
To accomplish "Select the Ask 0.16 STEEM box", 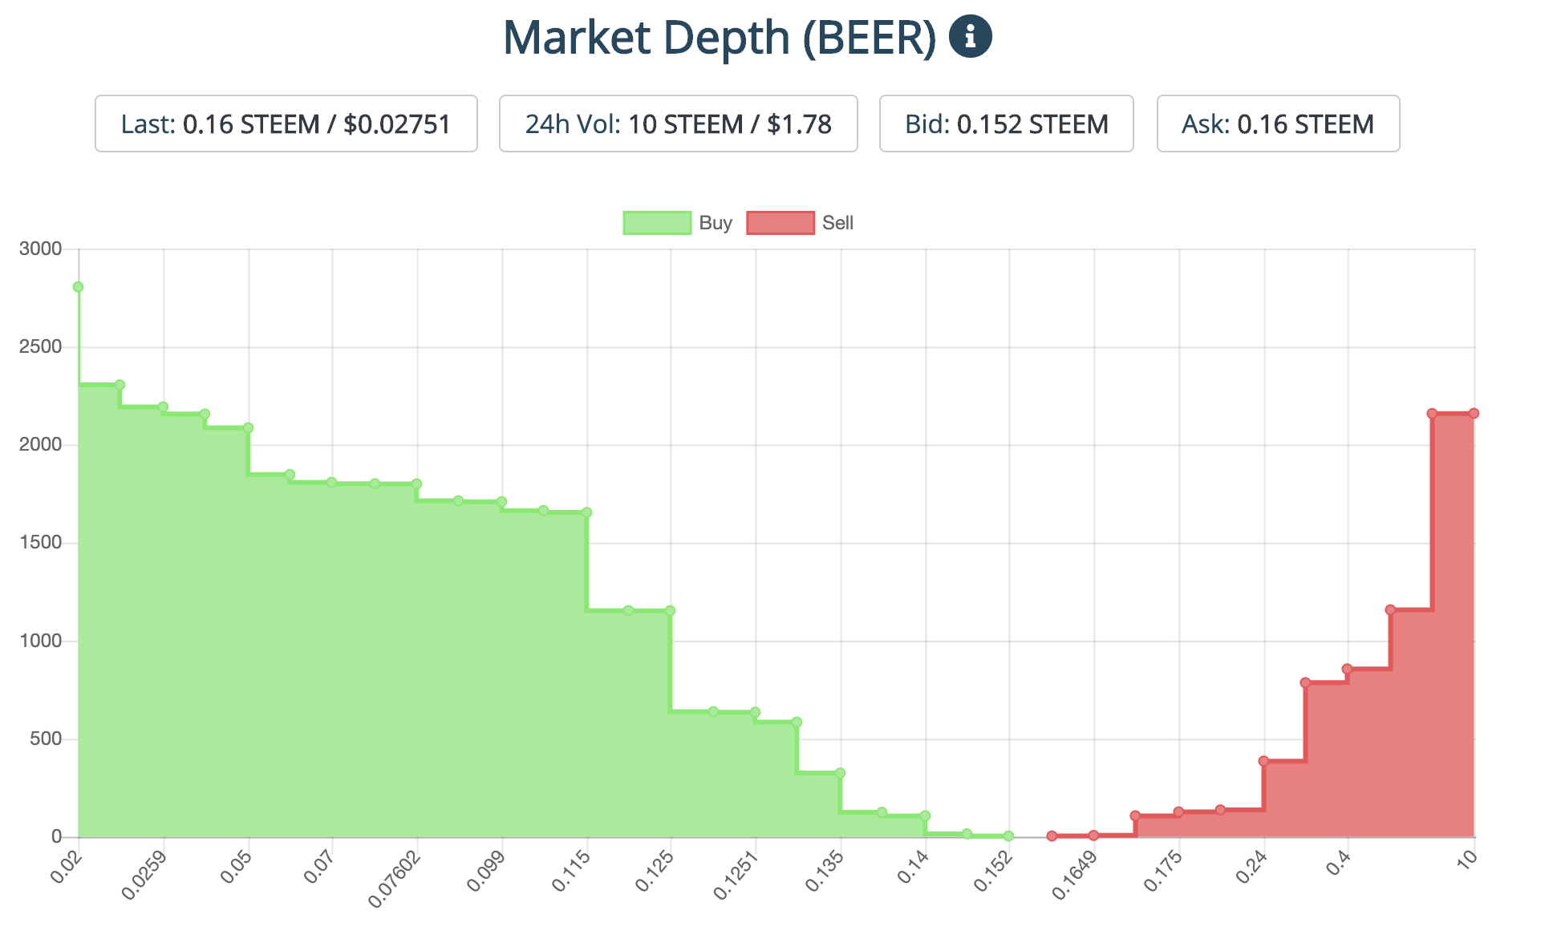I will (x=1278, y=124).
